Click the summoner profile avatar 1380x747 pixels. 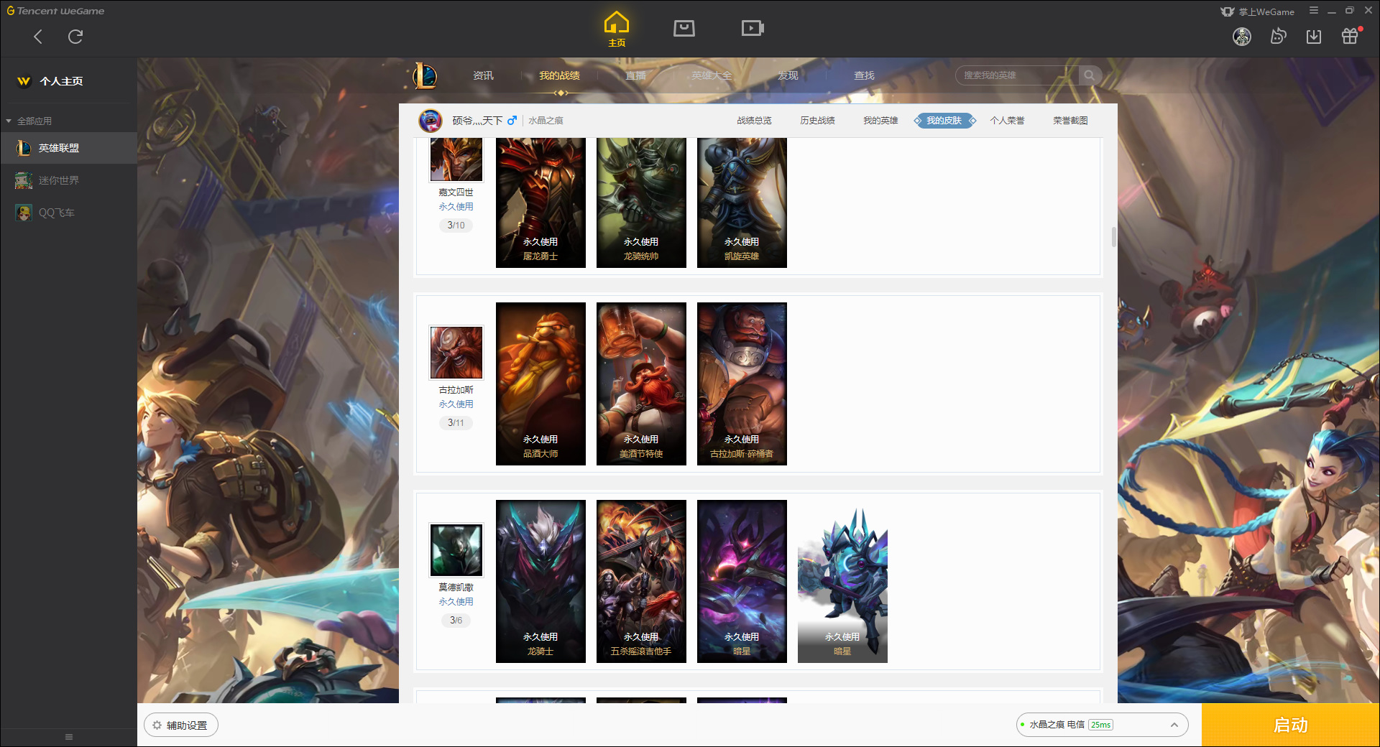[x=431, y=121]
